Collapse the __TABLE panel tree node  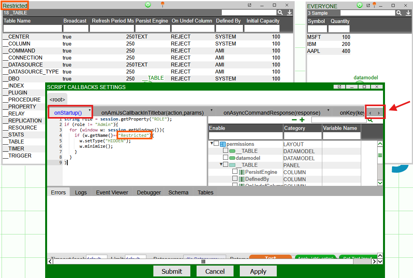pos(221,164)
